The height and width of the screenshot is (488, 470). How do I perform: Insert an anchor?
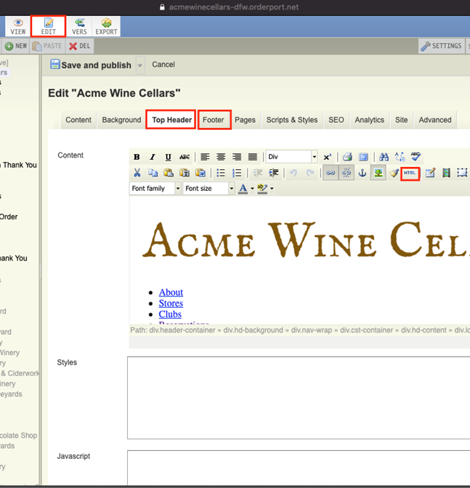click(362, 173)
